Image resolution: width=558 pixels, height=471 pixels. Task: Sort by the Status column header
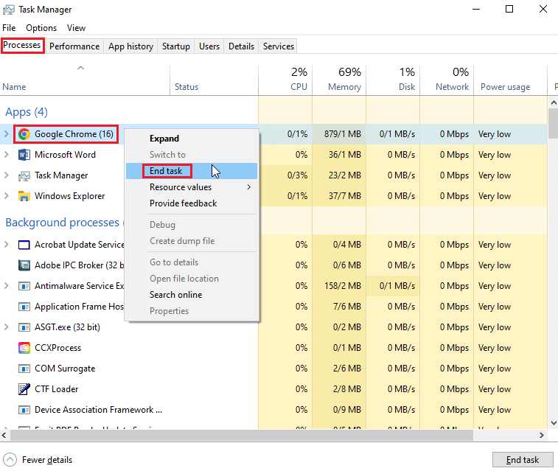click(214, 80)
